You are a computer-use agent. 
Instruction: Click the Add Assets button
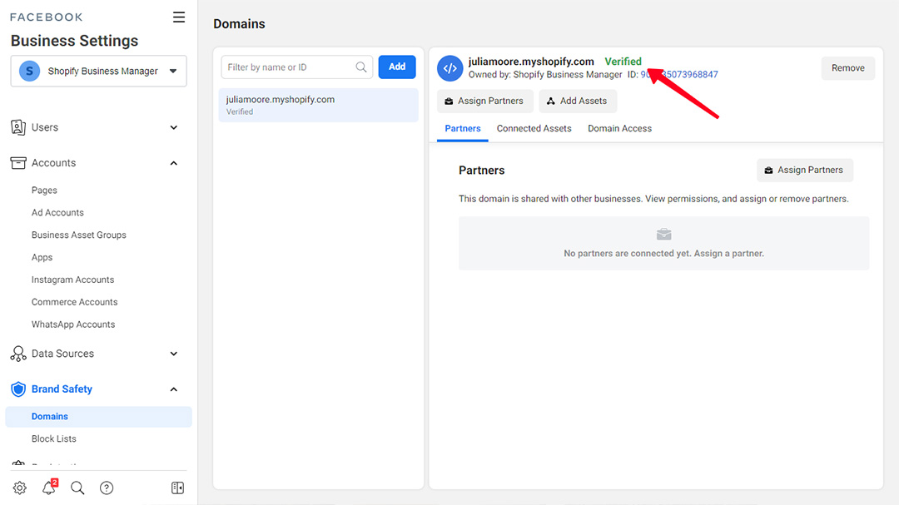click(x=578, y=101)
